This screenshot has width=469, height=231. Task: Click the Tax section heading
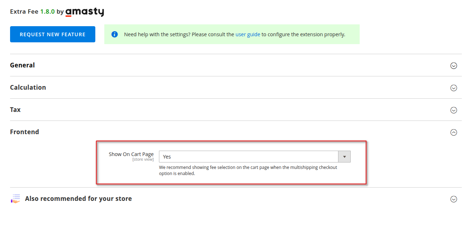[15, 110]
